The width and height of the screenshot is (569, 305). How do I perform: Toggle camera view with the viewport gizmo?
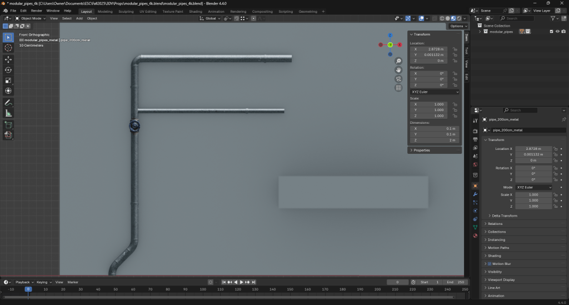(x=398, y=79)
